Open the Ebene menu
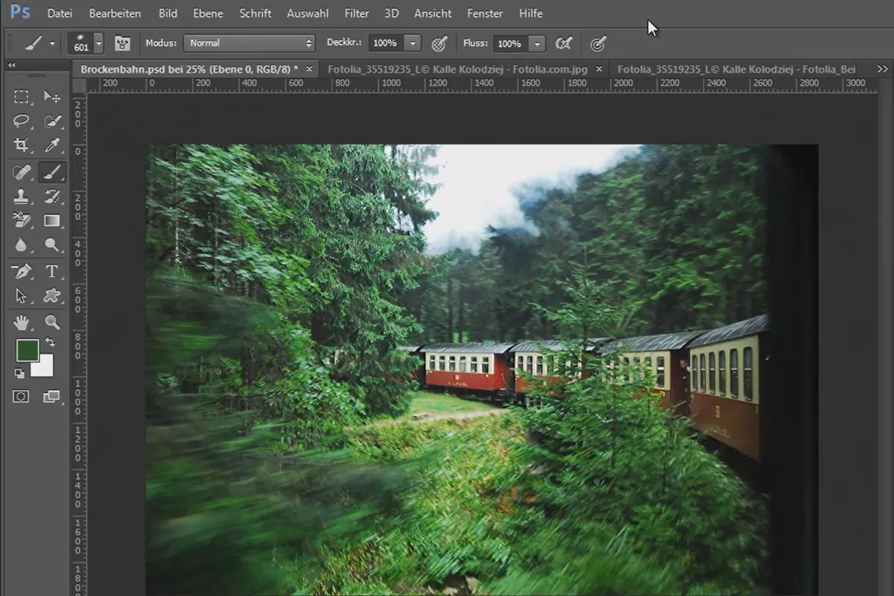 (x=208, y=13)
